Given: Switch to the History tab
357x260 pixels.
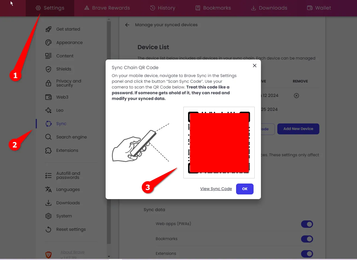Looking at the screenshot, I should coord(163,8).
